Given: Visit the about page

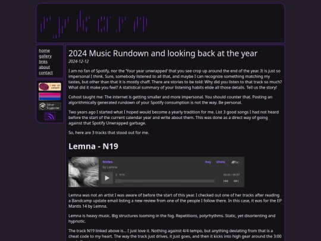Looking at the screenshot, I should coord(45,67).
